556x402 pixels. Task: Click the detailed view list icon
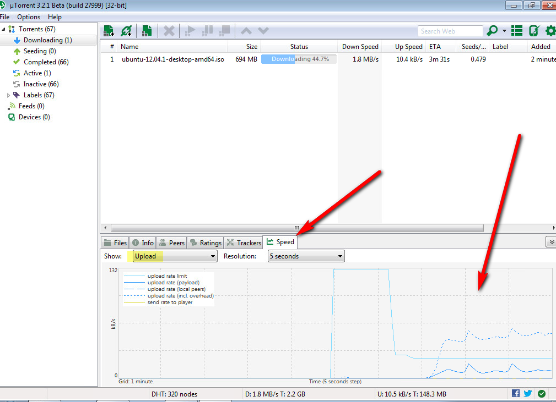pos(517,30)
